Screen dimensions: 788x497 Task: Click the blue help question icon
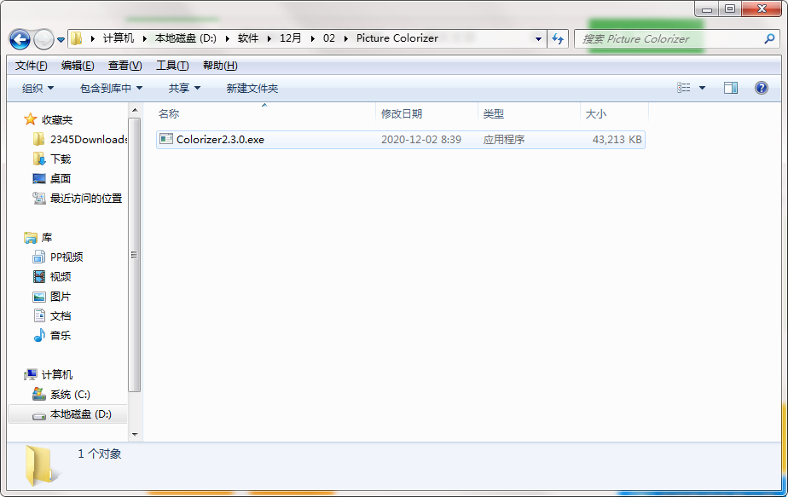click(762, 88)
